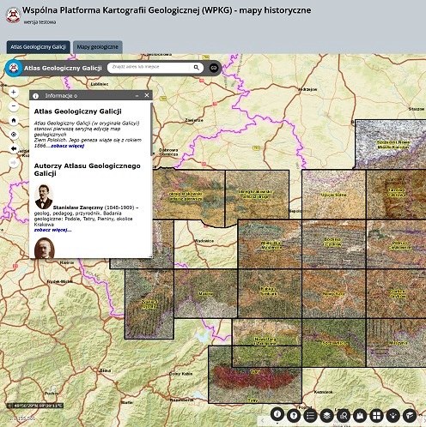Open the basemap gallery grid widget
426x427 pixels.
[376, 415]
